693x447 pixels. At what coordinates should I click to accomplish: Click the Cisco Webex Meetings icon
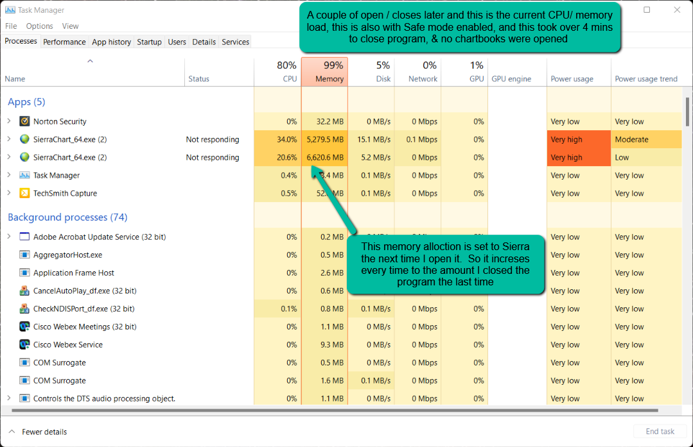click(x=25, y=326)
